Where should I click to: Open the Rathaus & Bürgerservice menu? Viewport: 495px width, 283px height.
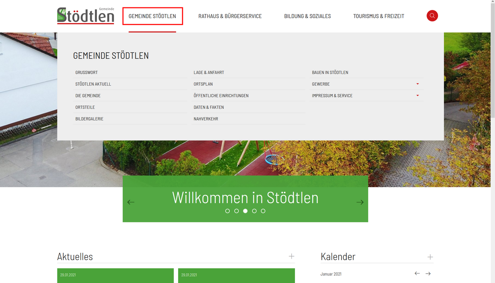coord(230,16)
